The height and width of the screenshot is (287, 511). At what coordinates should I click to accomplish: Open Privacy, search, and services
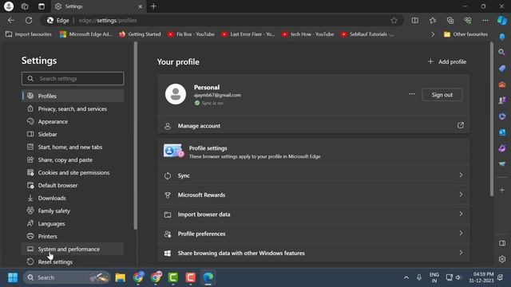73,108
